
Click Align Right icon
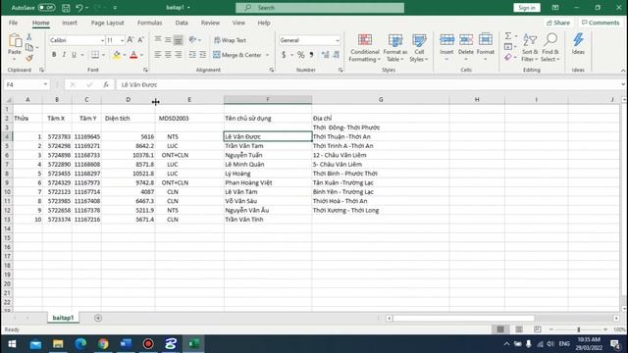(178, 55)
